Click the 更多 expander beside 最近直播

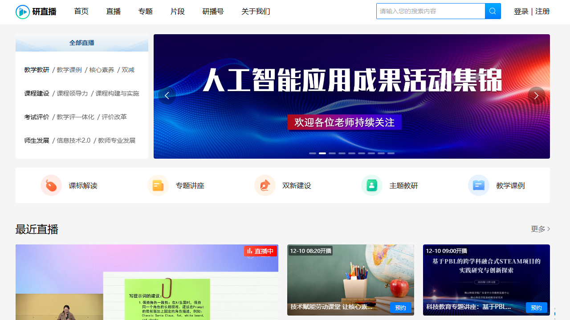pyautogui.click(x=539, y=229)
